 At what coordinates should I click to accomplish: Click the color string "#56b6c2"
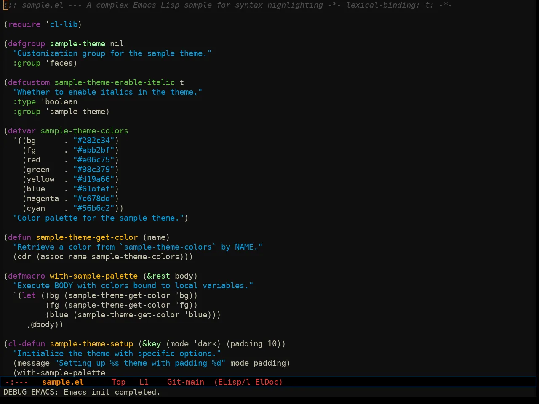click(94, 208)
